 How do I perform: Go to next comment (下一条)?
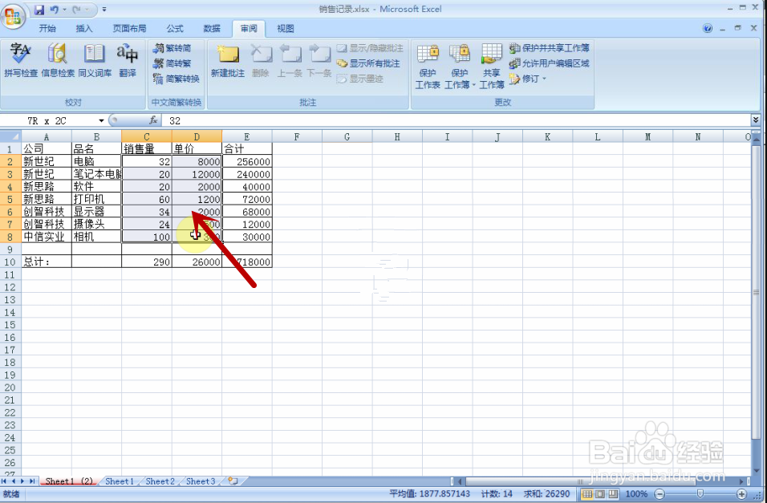click(319, 61)
